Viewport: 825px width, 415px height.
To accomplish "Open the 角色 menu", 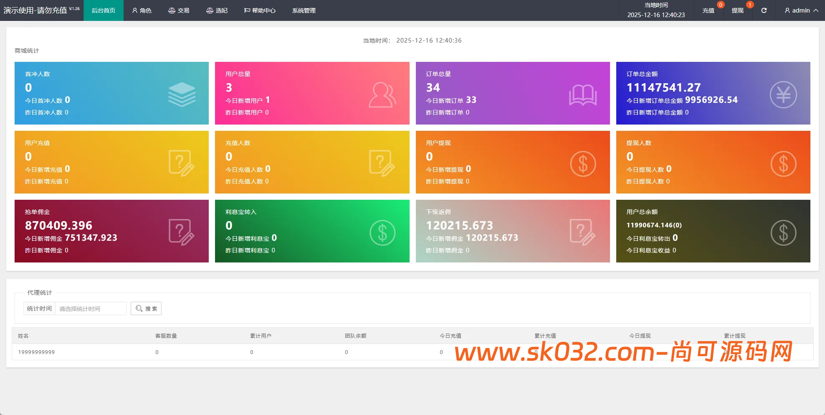I will (142, 10).
